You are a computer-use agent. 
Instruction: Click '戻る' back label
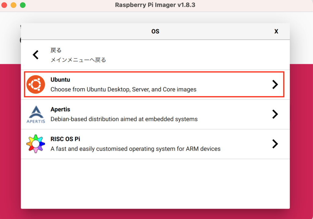(x=56, y=50)
